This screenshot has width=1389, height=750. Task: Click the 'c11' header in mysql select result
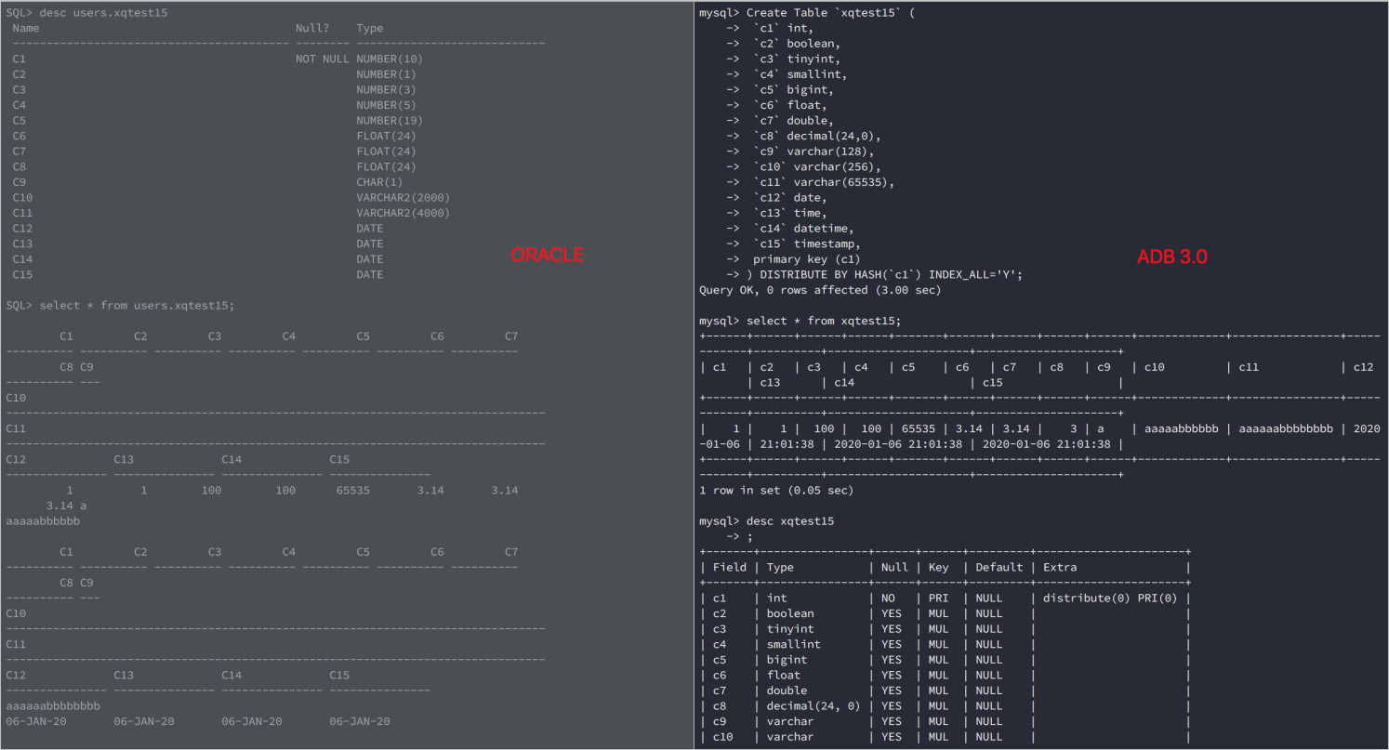click(1249, 367)
